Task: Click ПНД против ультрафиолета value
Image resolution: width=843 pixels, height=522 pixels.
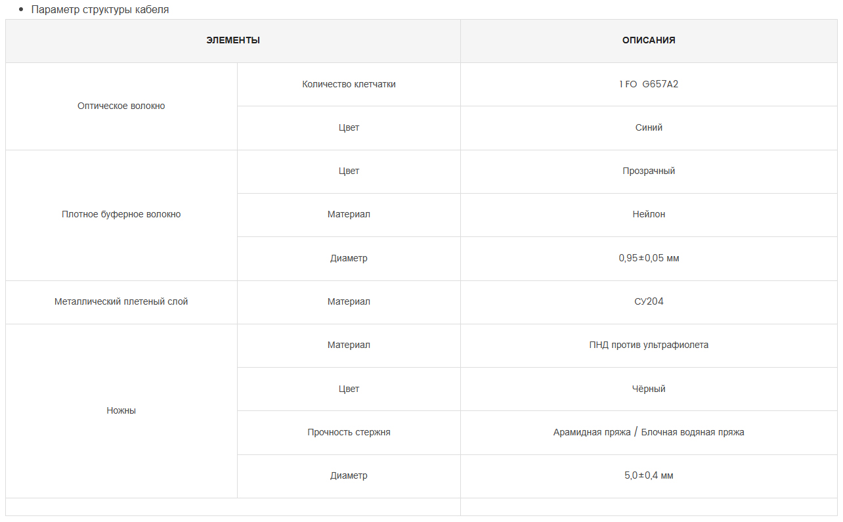Action: click(x=649, y=345)
